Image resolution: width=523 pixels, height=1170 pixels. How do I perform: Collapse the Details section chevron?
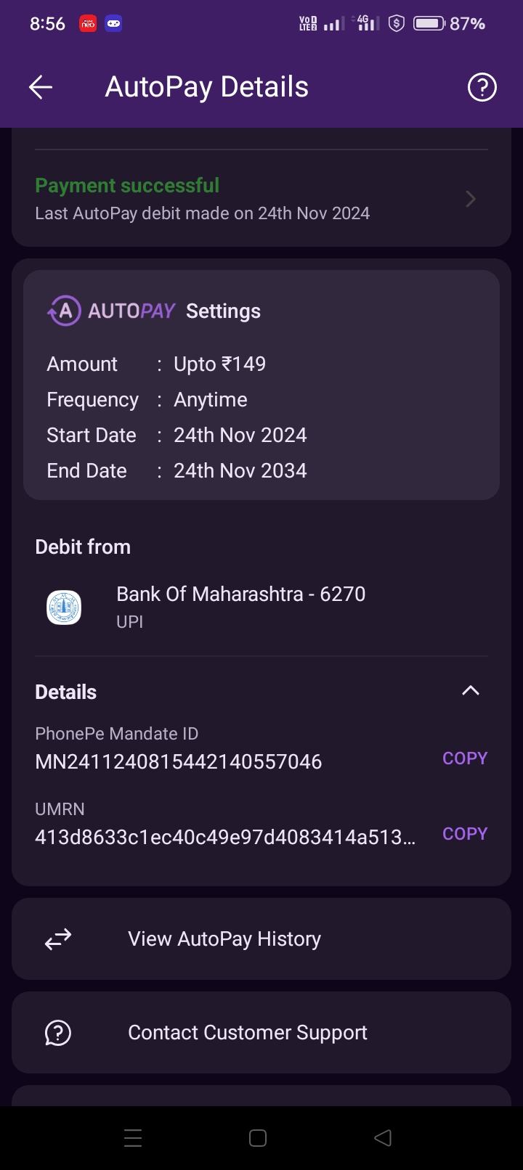471,691
